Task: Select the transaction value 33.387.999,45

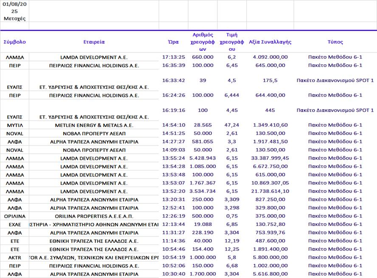Action: pos(270,158)
